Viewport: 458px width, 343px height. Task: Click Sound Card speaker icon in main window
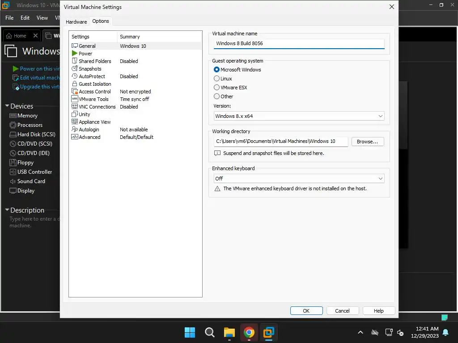pos(13,181)
